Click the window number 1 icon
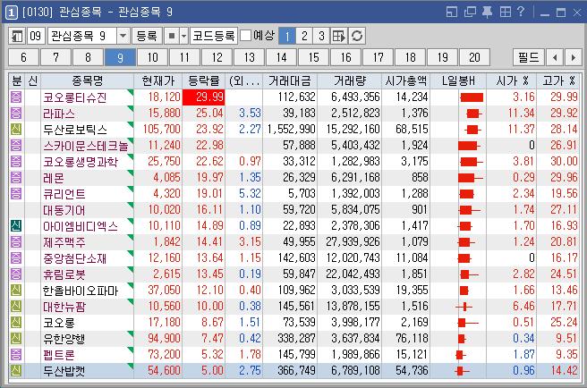The width and height of the screenshot is (587, 388). [x=12, y=13]
